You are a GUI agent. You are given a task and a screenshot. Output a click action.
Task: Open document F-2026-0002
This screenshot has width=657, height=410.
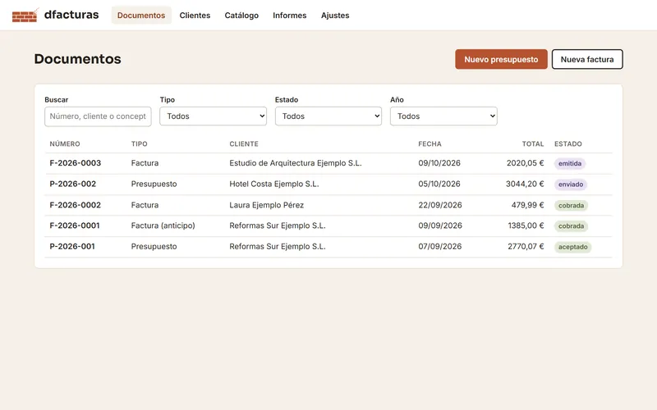tap(76, 205)
